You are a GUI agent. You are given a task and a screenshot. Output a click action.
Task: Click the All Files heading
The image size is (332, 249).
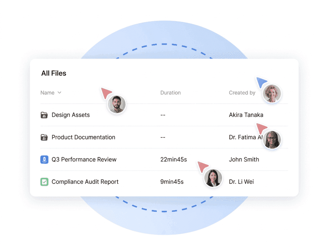point(54,73)
